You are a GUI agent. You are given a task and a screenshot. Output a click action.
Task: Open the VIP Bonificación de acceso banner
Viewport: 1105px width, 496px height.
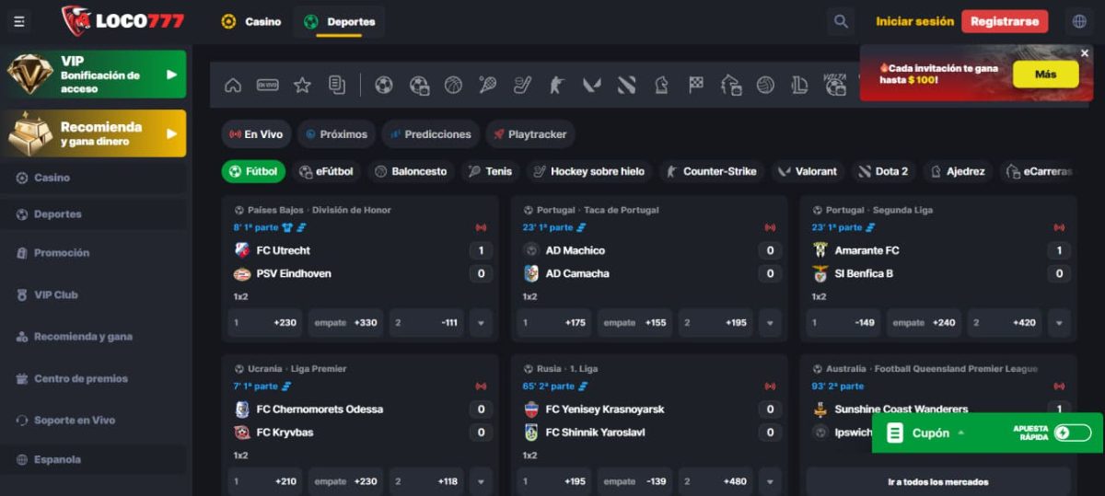tap(96, 75)
